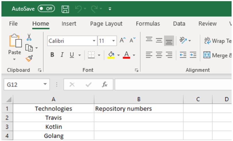
Task: Select column B header
Action: coord(139,99)
